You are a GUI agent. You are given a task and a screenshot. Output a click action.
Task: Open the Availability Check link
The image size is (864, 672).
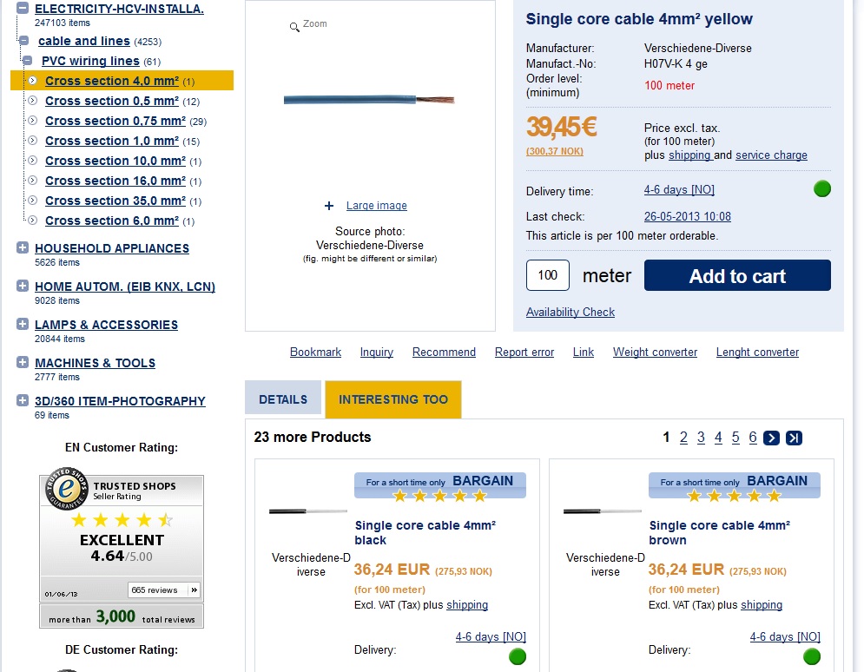[570, 312]
